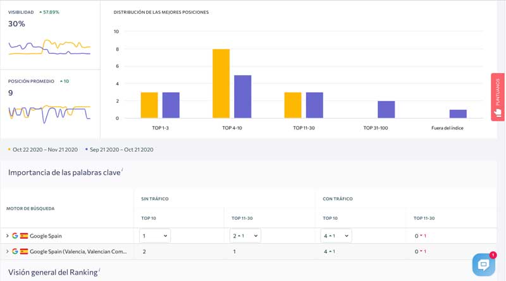The image size is (506, 281).
Task: Expand the Google Spain row
Action: [x=8, y=236]
